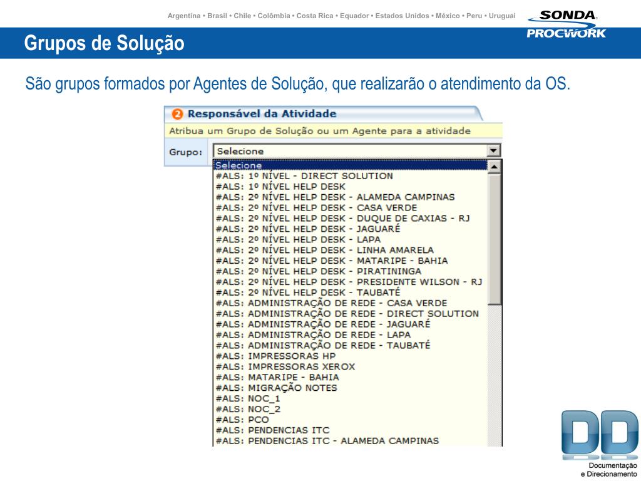The width and height of the screenshot is (641, 481).
Task: Select 2º NÍVEL HELP DESK - PIRATININGA
Action: 351,272
